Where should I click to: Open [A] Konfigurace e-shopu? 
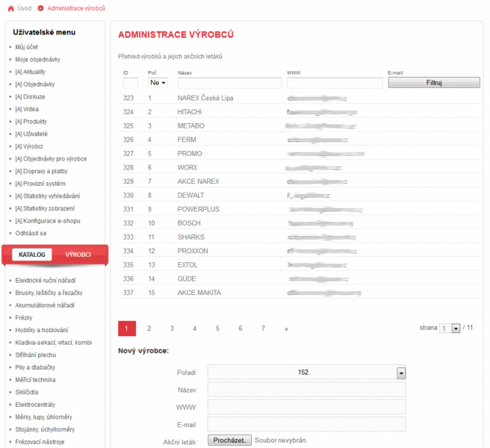[x=48, y=221]
